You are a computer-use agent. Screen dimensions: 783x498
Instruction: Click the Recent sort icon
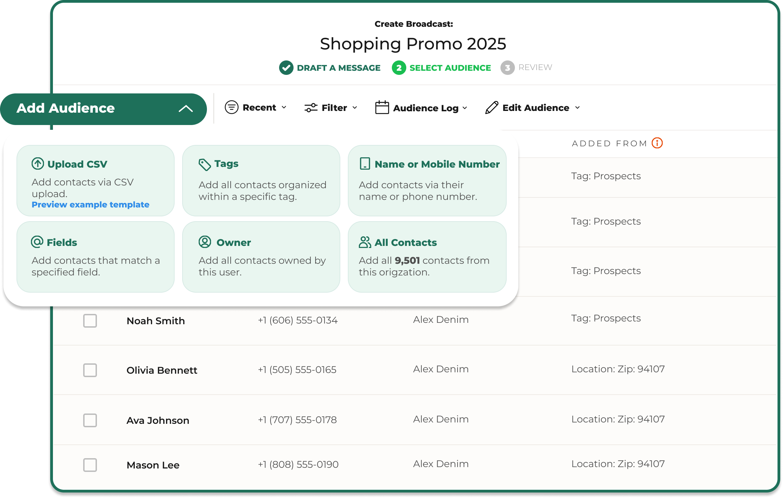231,107
